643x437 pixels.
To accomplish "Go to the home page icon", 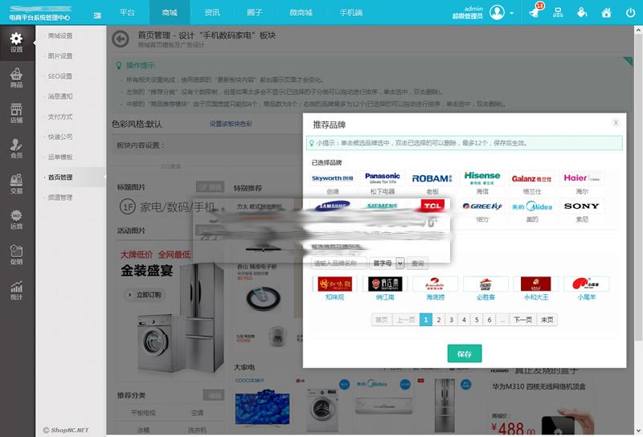I will [606, 13].
